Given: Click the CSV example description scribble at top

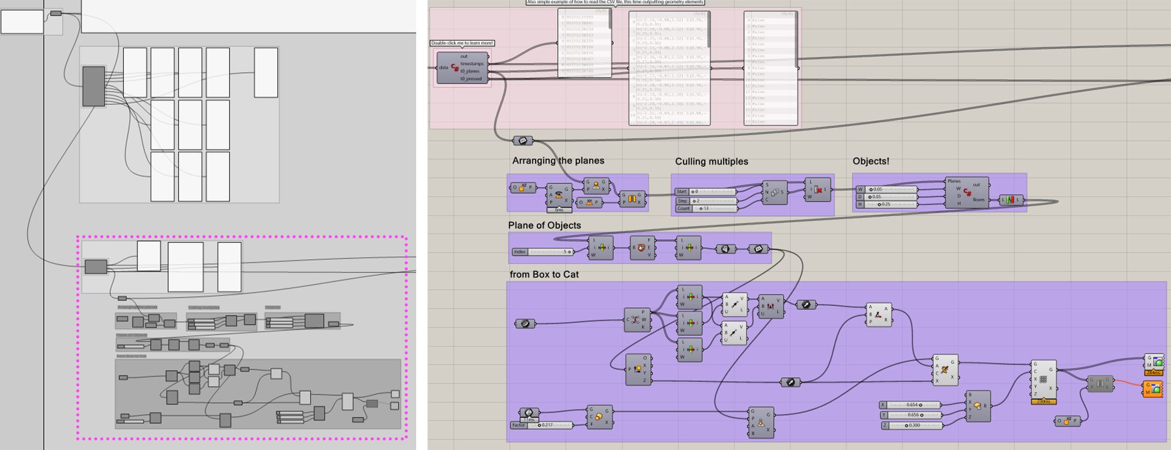Looking at the screenshot, I should (615, 2).
